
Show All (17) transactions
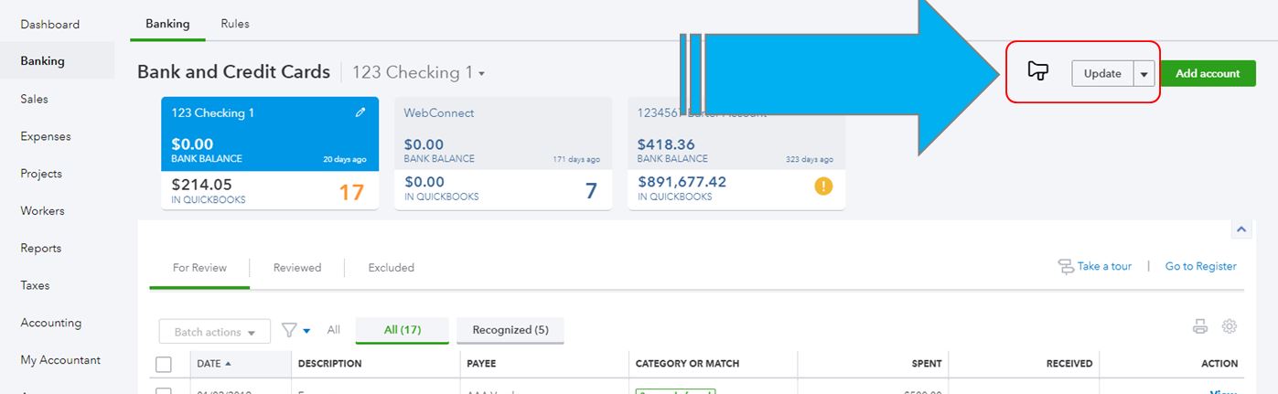[403, 330]
